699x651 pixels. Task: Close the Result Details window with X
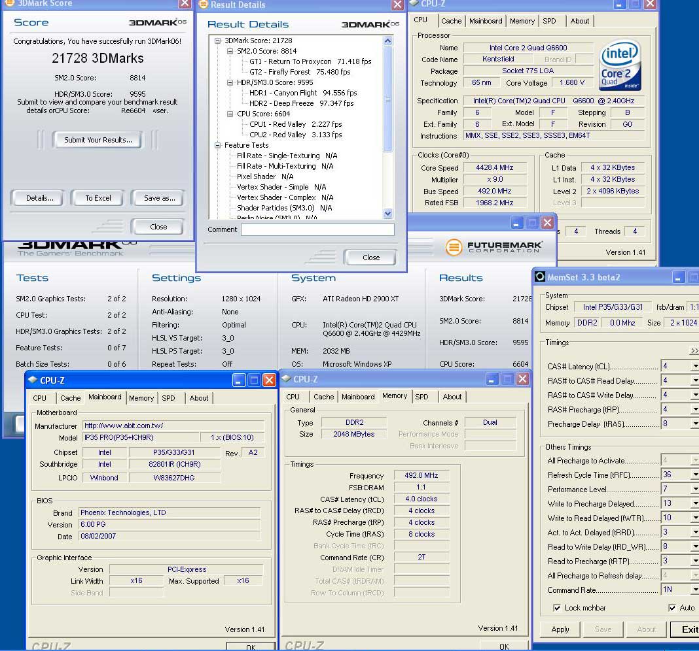[397, 5]
